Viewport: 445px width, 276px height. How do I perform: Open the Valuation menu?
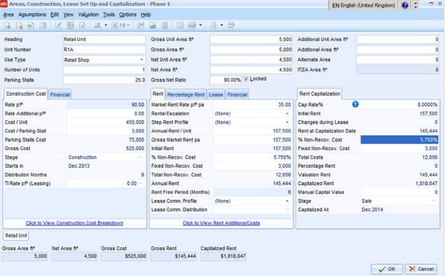(x=88, y=14)
